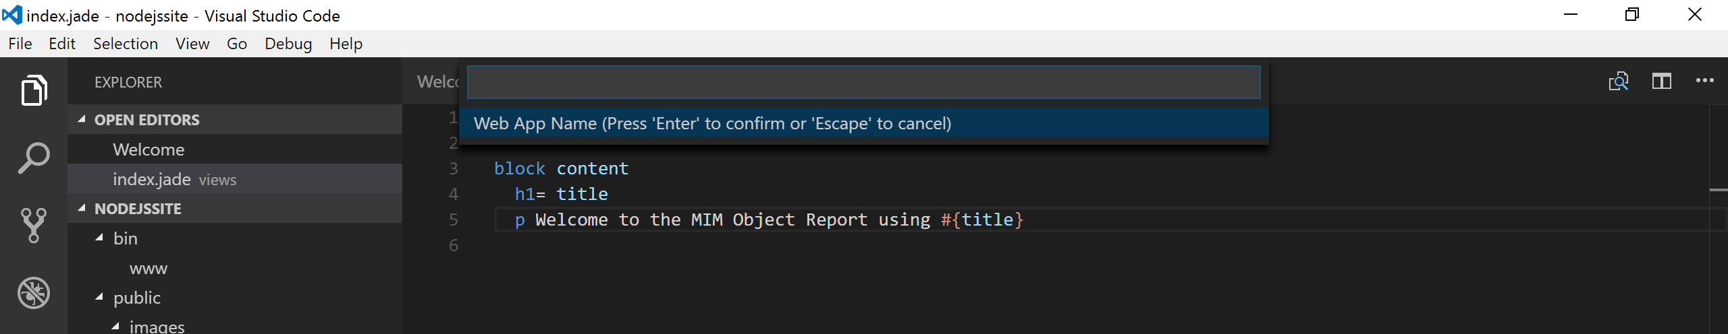This screenshot has width=1728, height=334.
Task: Open the Source Control git icon
Action: (x=34, y=225)
